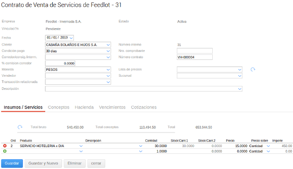Click the Stock:Cant.1 value 30.0000
This screenshot has width=293, height=169.
point(188,146)
